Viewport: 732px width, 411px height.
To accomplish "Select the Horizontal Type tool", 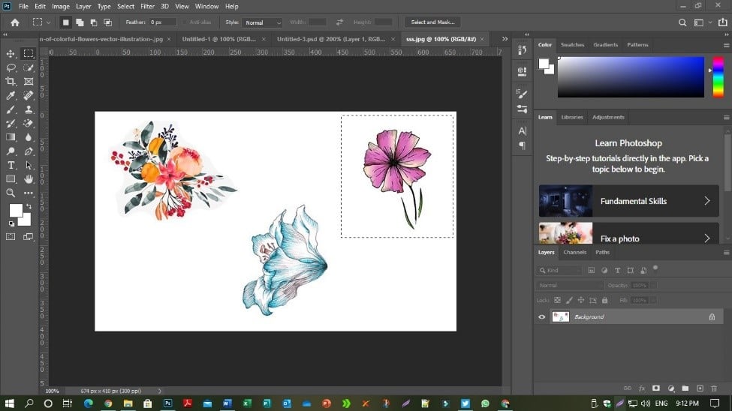I will 11,165.
